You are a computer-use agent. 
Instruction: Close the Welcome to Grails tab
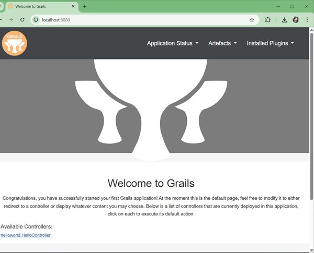[73, 6]
